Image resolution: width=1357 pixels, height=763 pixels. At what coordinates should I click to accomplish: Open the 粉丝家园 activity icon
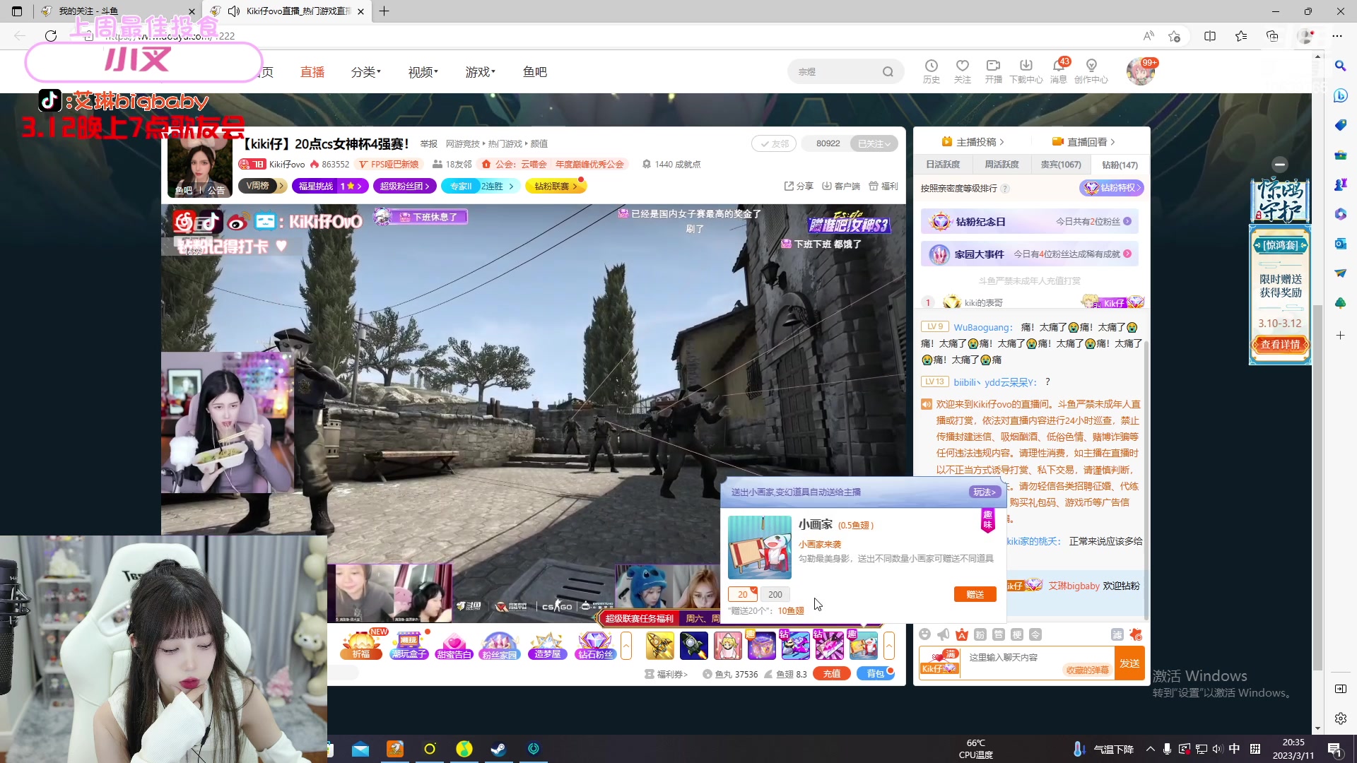[500, 645]
